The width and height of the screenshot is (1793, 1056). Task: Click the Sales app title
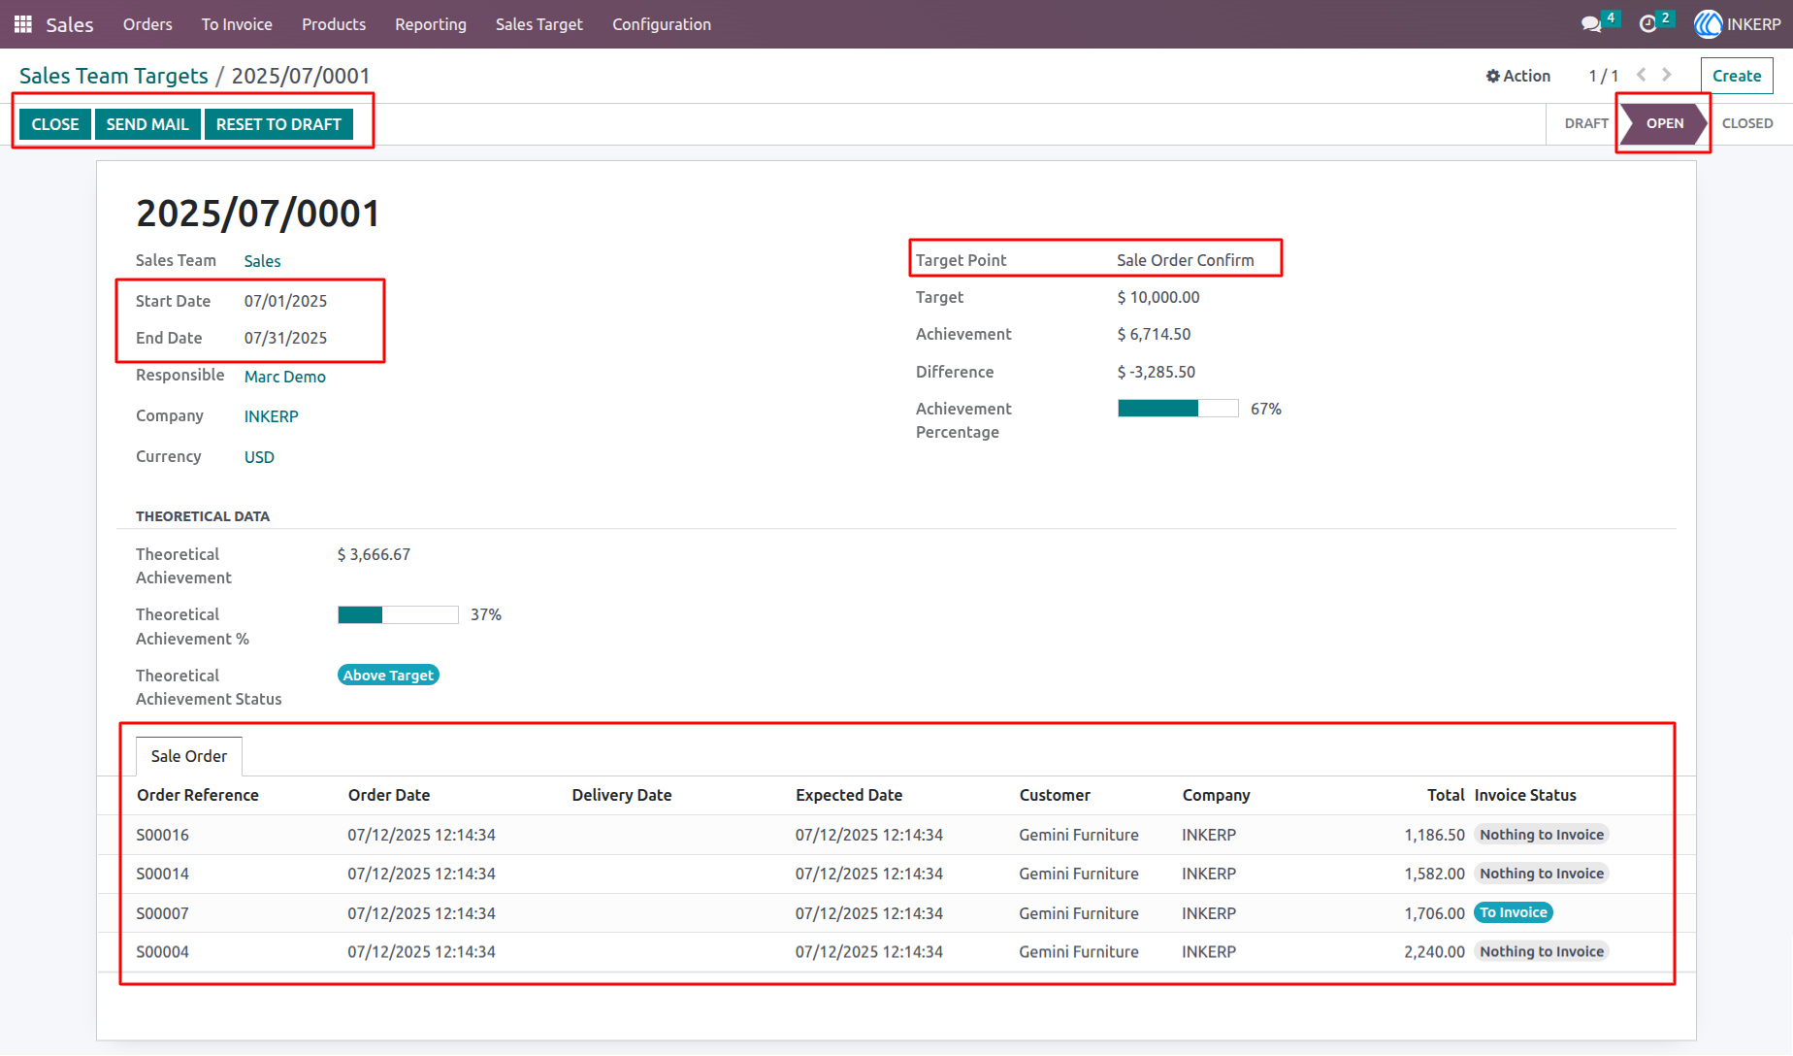pos(70,24)
